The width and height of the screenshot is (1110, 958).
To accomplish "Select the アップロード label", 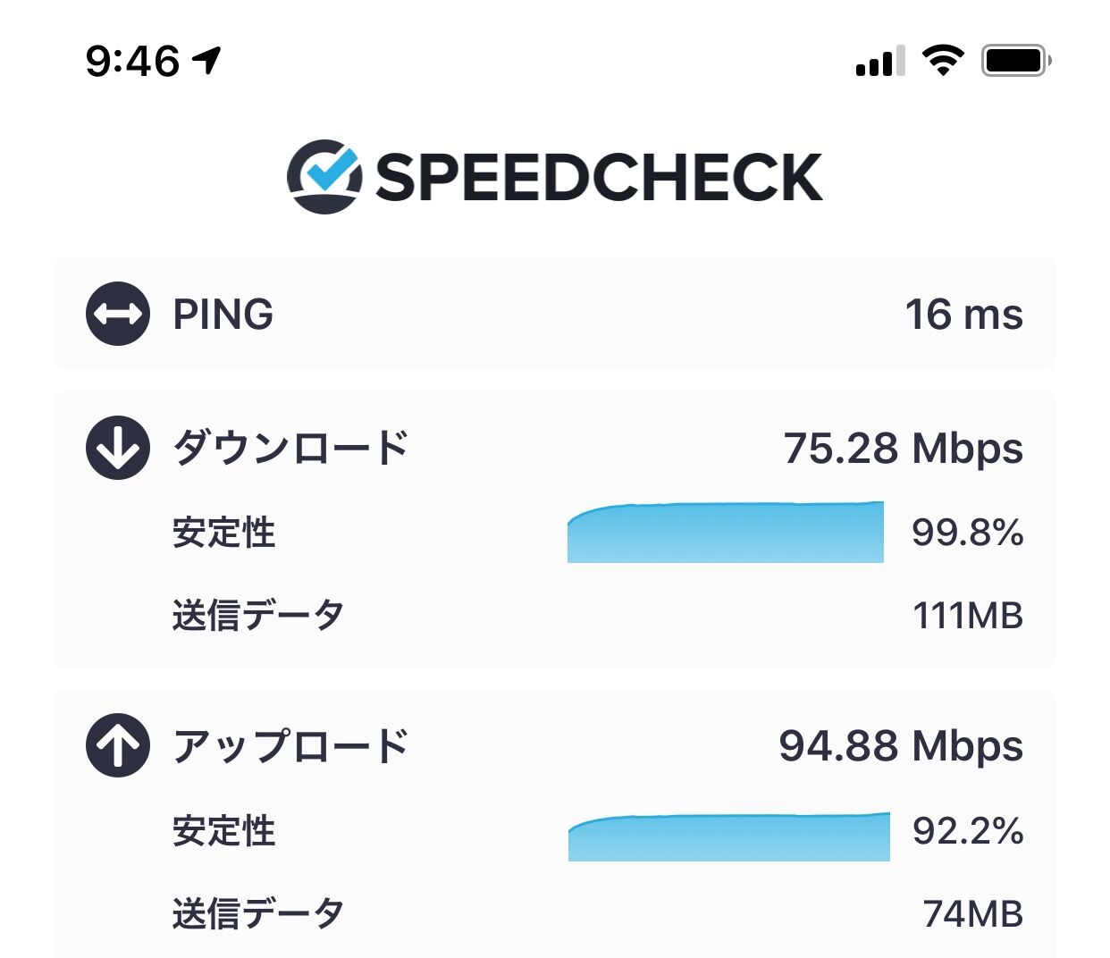I will [291, 745].
